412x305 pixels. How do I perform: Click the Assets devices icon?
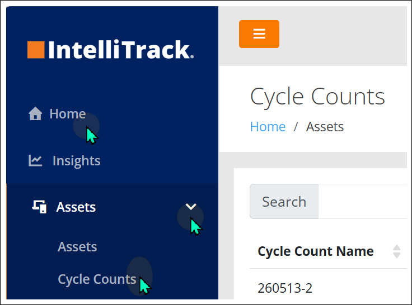[x=39, y=207]
